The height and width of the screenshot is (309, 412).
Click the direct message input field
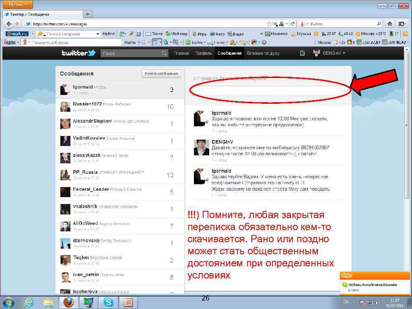pyautogui.click(x=270, y=91)
